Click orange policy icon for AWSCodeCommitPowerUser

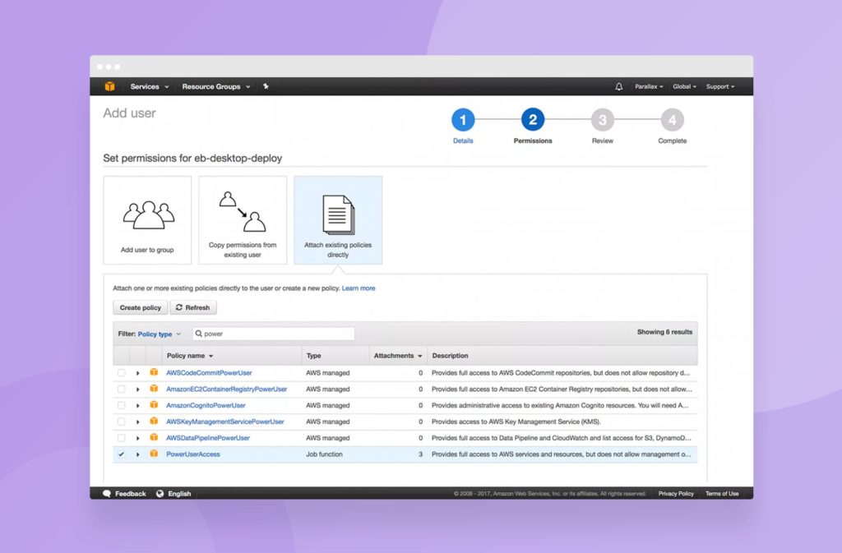154,372
